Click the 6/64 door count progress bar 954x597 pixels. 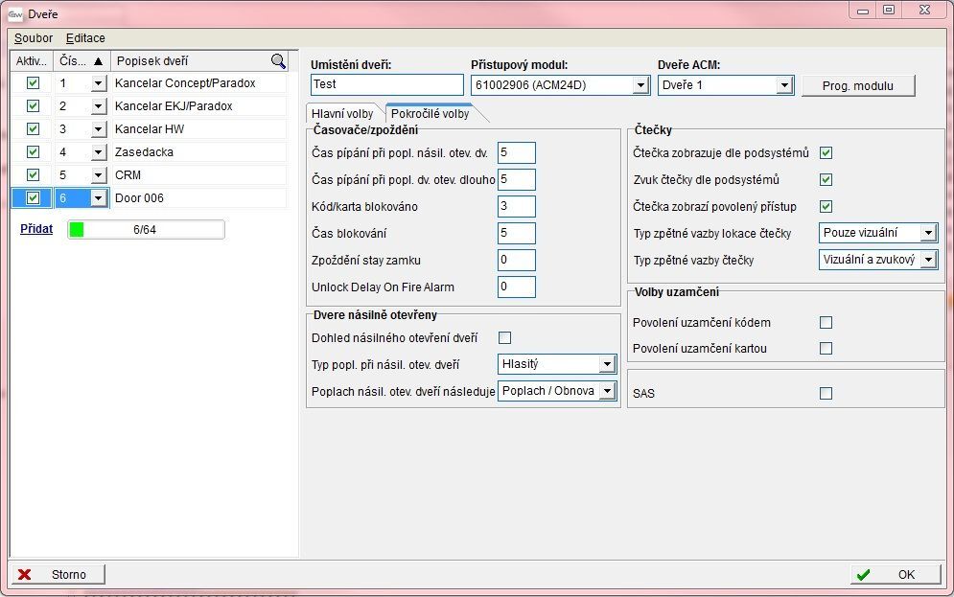tap(146, 230)
